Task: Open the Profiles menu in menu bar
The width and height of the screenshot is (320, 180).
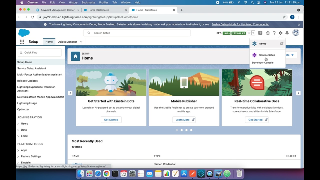Action: click(x=104, y=2)
